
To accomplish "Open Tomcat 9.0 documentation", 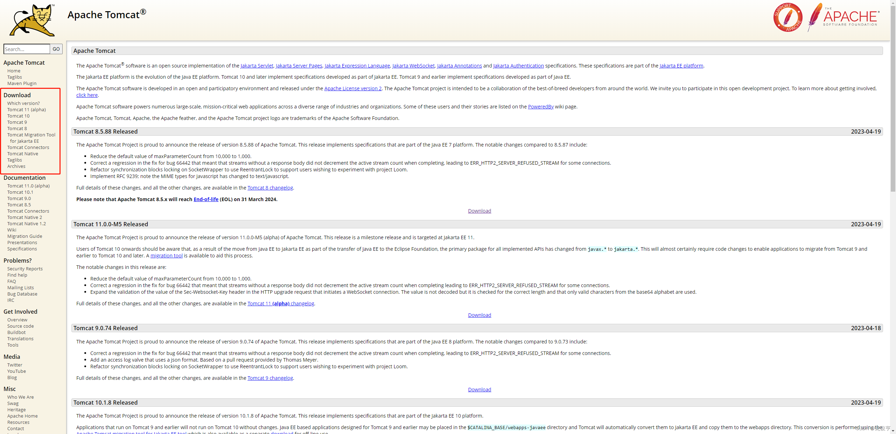I will pyautogui.click(x=19, y=198).
